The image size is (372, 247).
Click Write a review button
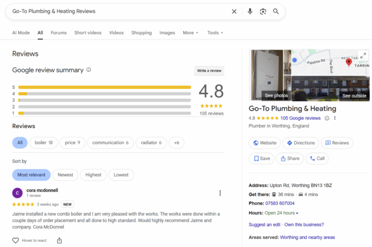pos(209,71)
